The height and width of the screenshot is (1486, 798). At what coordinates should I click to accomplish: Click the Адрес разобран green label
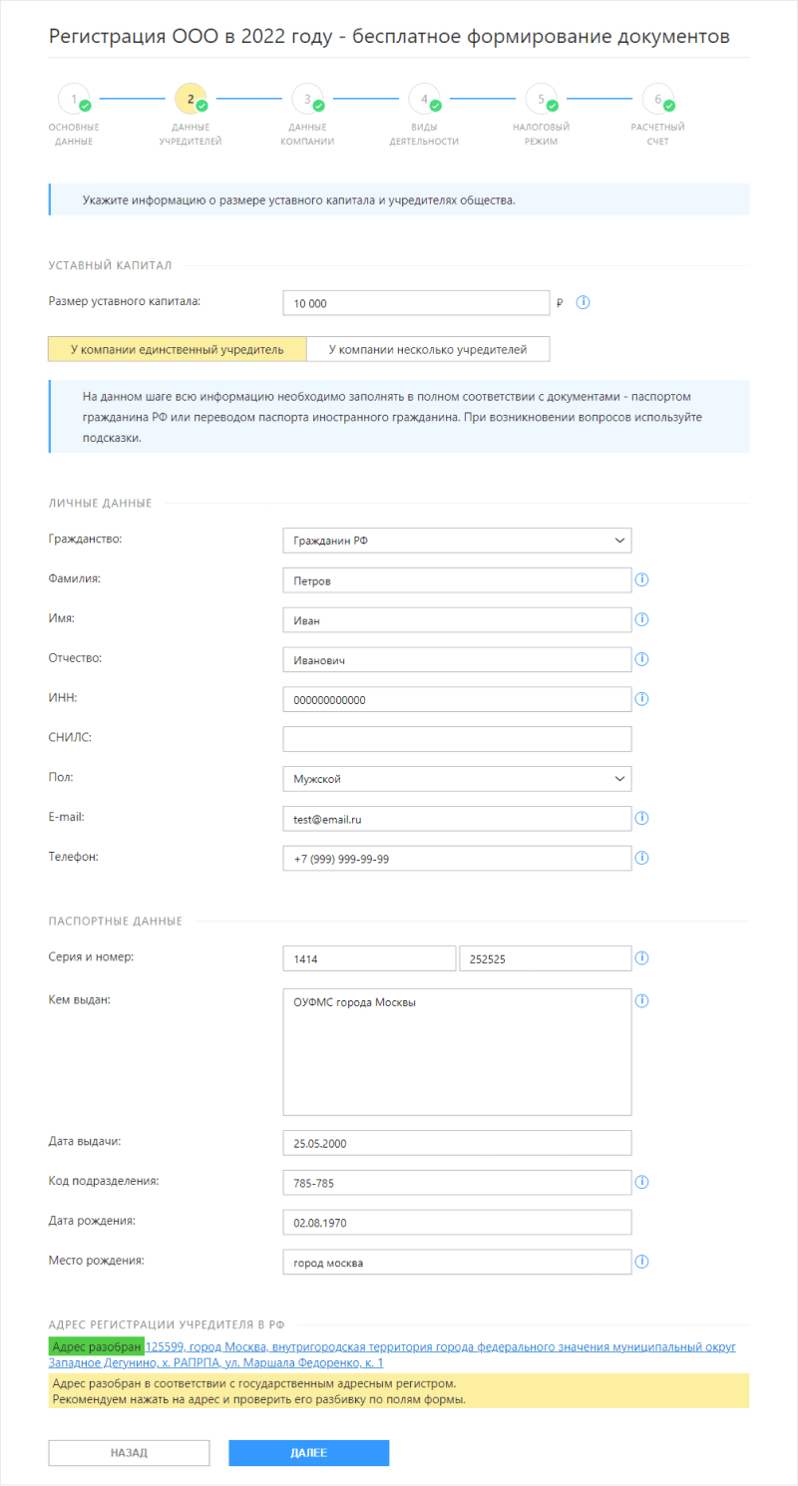click(x=96, y=1346)
